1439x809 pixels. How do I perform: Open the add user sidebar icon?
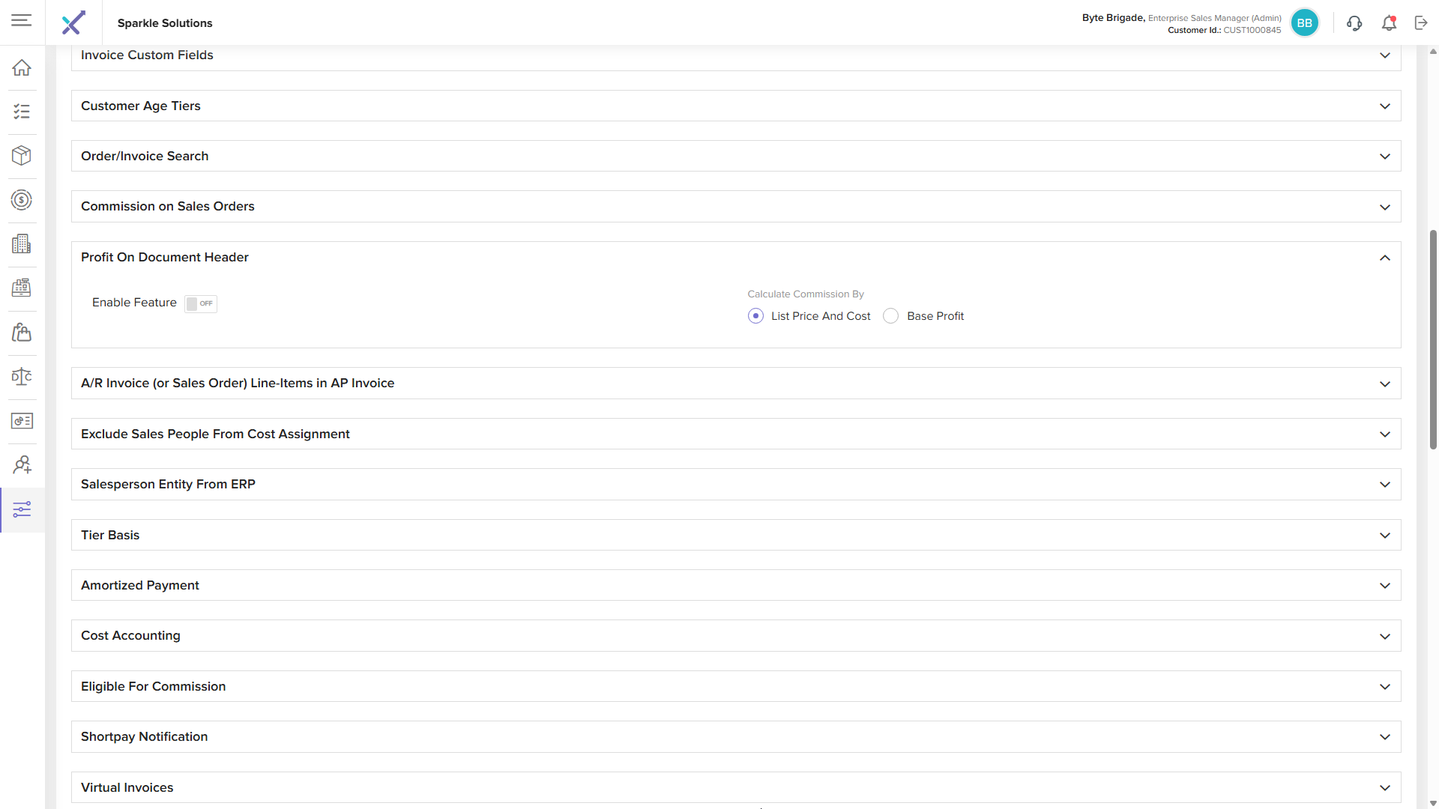pos(22,465)
